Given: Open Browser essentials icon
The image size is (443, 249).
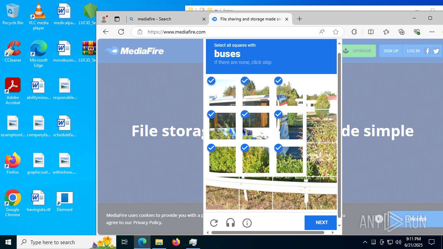Looking at the screenshot, I should [x=417, y=32].
